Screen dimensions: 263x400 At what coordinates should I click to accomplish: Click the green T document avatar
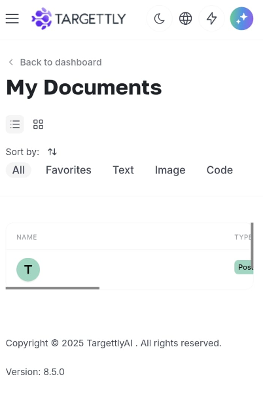pos(28,270)
